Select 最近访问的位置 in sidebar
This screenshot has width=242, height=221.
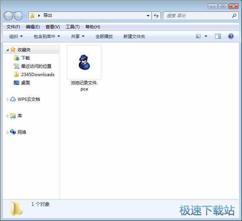pos(36,66)
